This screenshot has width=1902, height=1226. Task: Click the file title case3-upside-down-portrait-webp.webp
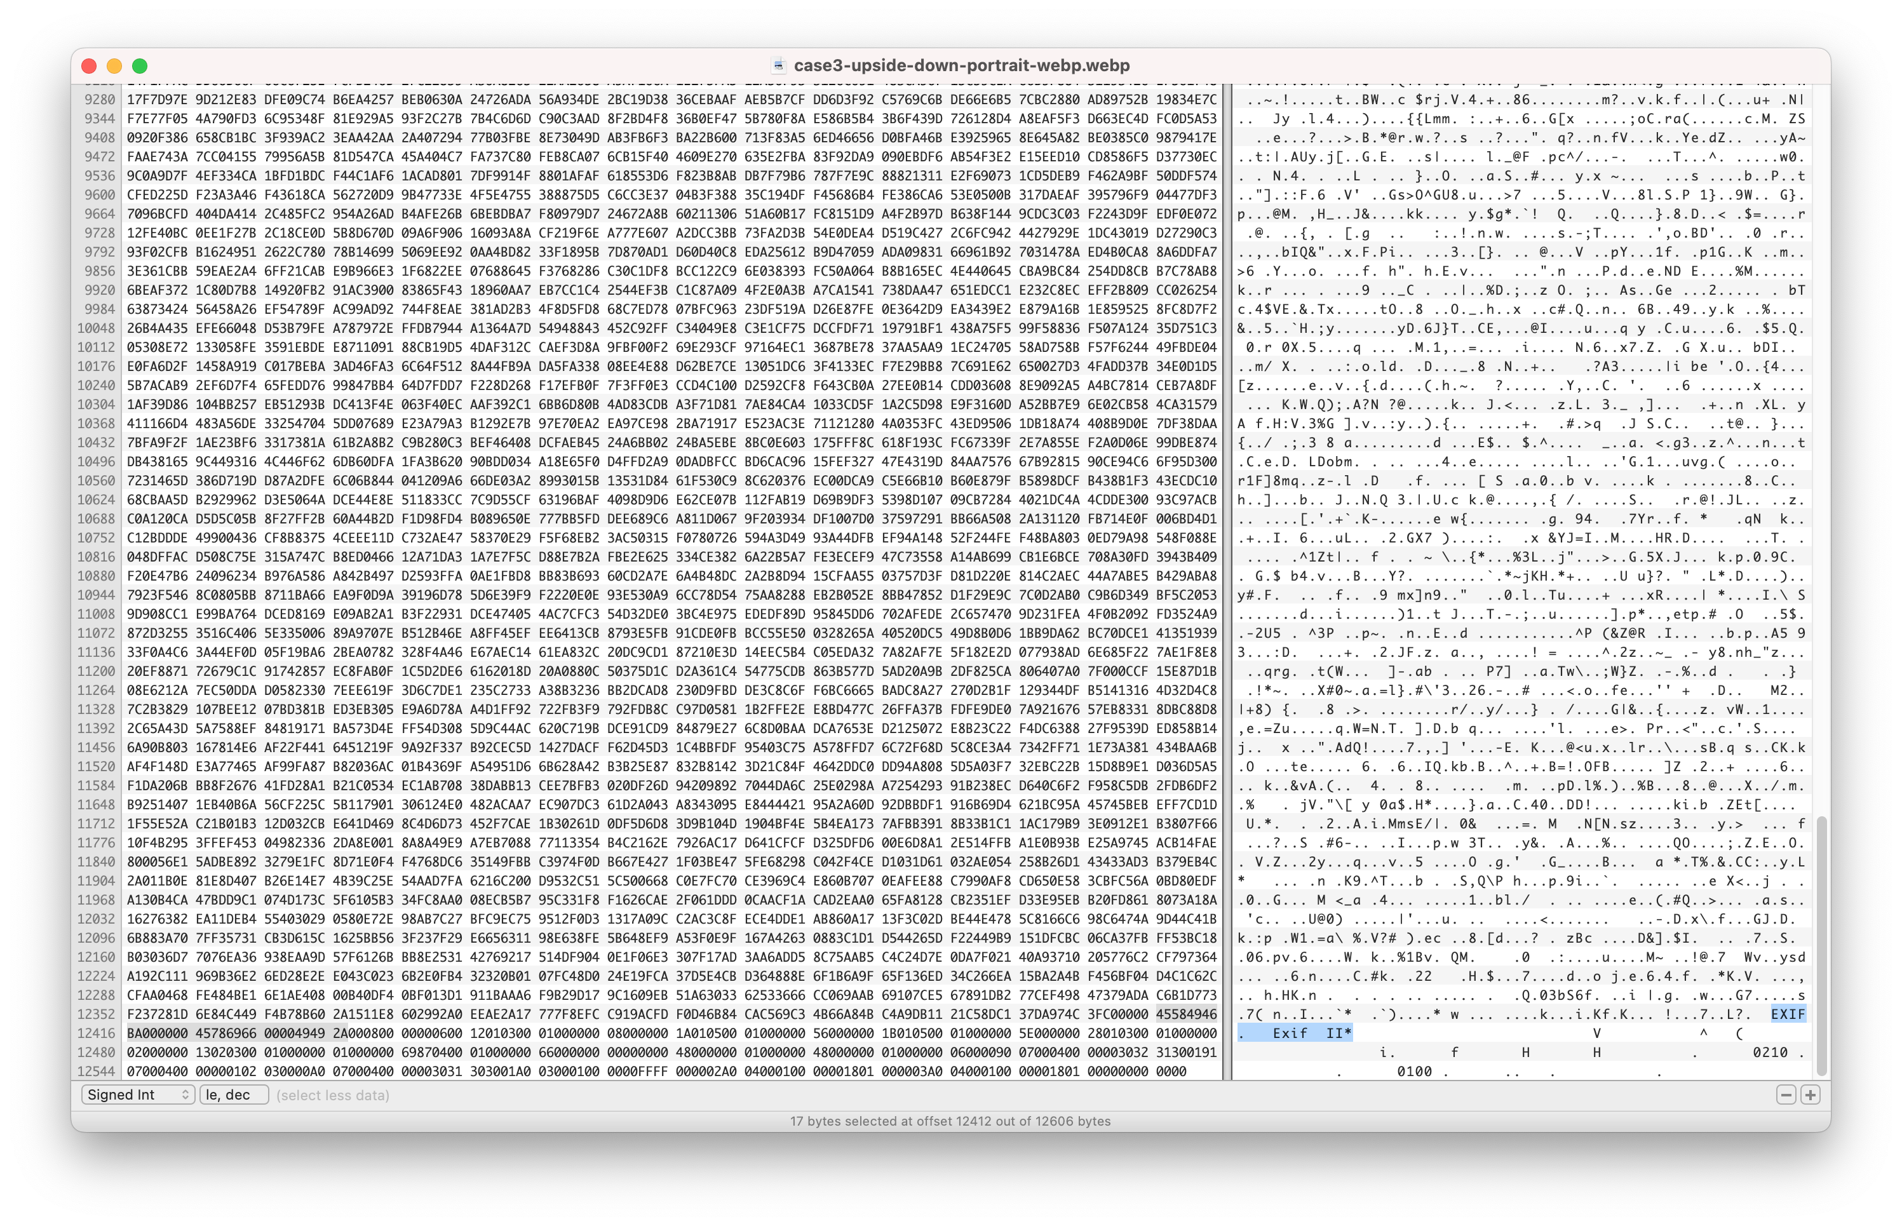pos(961,65)
